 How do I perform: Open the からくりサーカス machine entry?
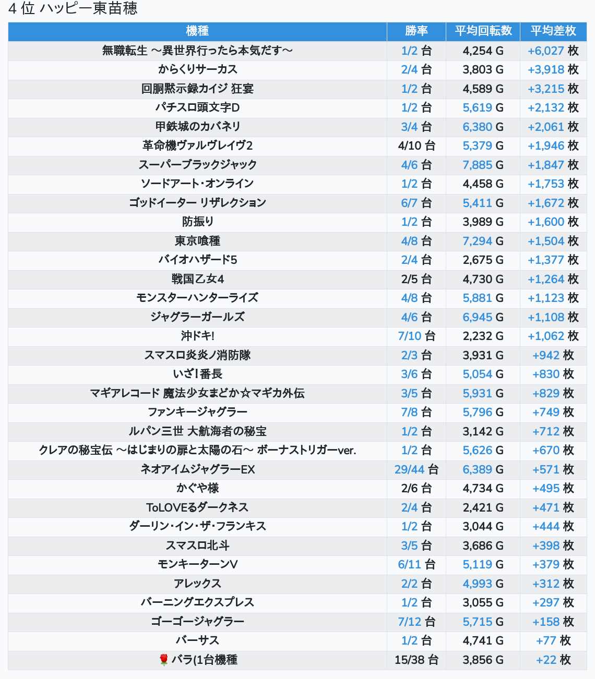[x=197, y=69]
